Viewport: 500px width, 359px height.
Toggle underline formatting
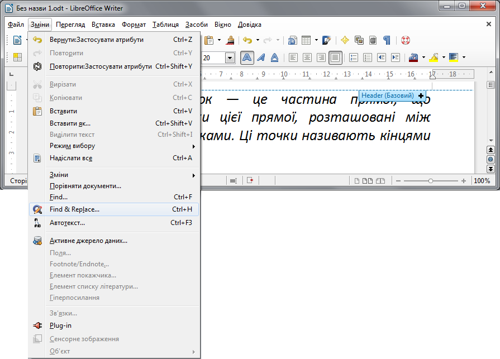274,58
